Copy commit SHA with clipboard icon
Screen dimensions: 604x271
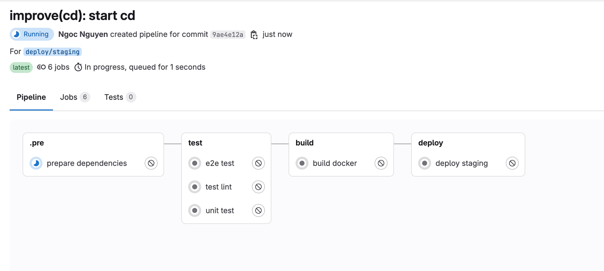click(254, 35)
